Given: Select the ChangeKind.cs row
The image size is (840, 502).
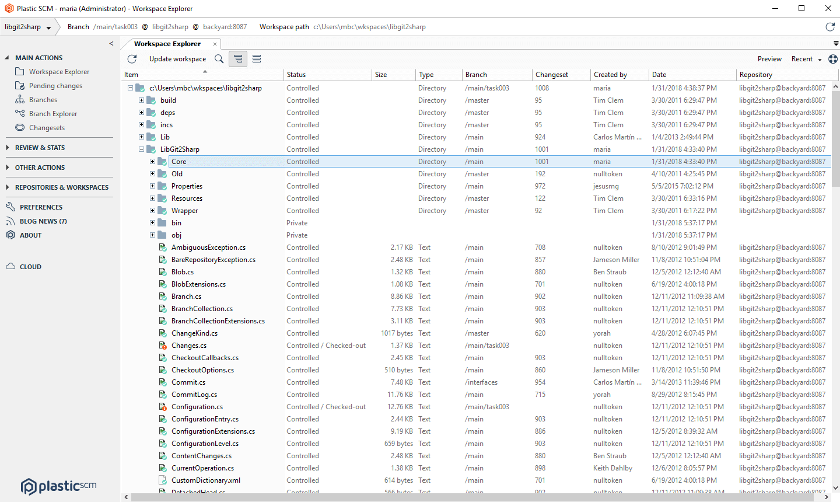Looking at the screenshot, I should point(477,333).
